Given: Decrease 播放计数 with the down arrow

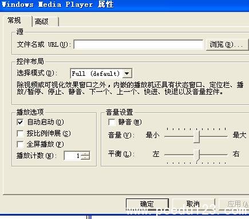Looking at the screenshot, I should (85, 158).
